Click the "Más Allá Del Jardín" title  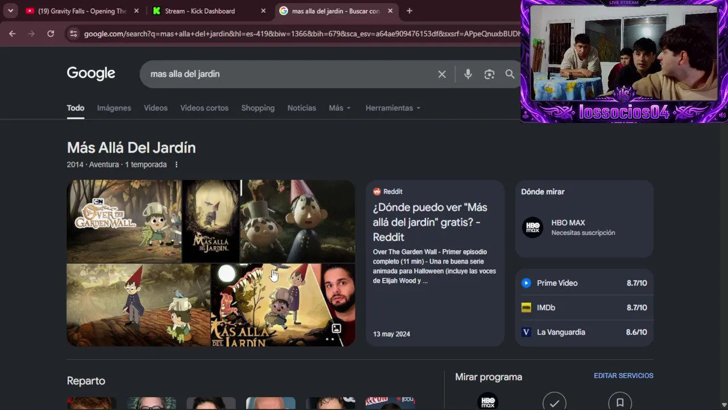[x=131, y=147]
